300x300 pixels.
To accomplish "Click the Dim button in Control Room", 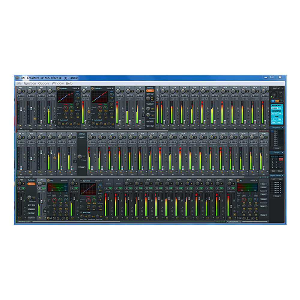I will (x=263, y=184).
